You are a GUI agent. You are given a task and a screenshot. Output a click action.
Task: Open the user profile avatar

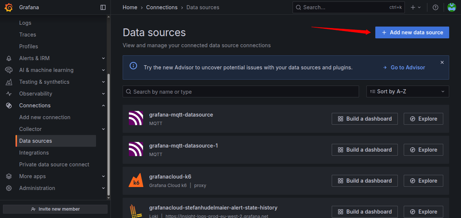pyautogui.click(x=451, y=7)
